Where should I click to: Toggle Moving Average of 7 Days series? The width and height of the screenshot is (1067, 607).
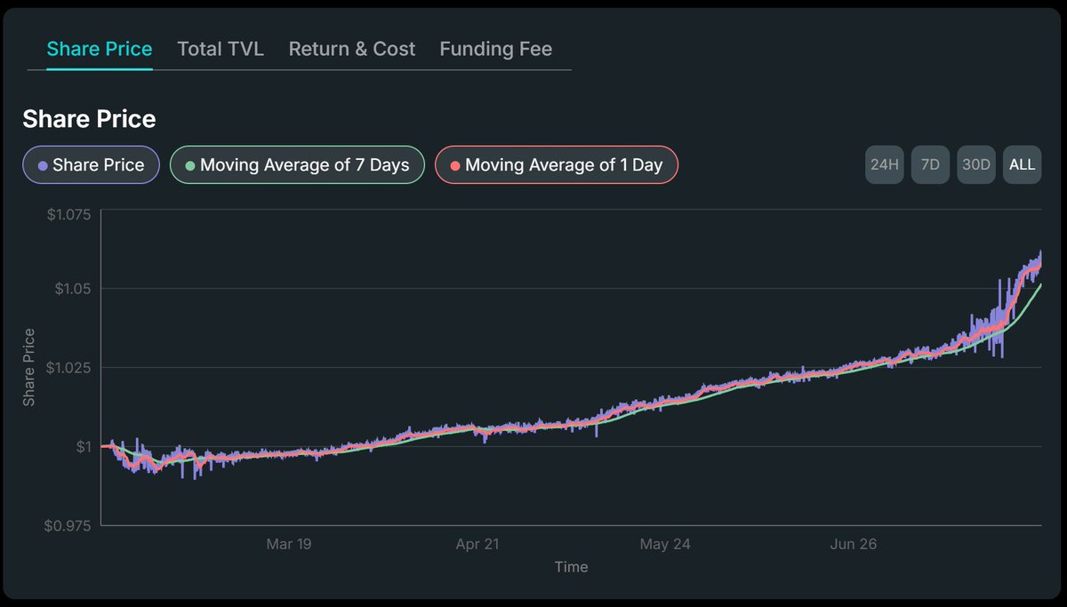[x=297, y=165]
